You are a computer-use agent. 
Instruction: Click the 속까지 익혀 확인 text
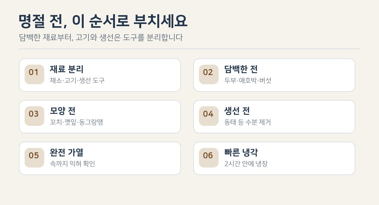(72, 164)
